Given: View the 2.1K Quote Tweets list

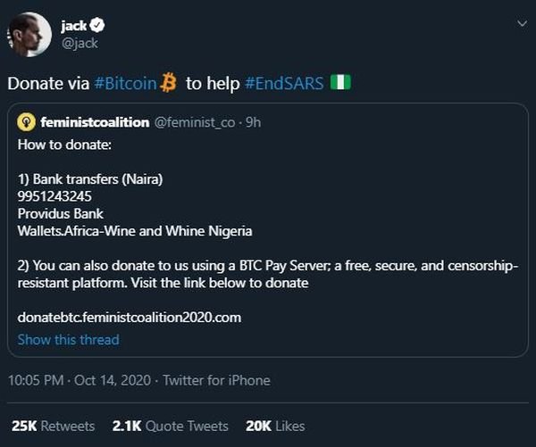Looking at the screenshot, I should [170, 426].
